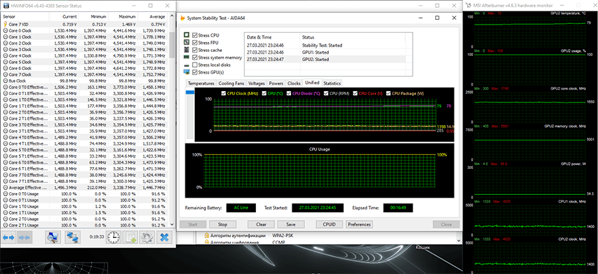Screen dimensions: 598x274
Task: Select the 'Bus Clock' sensor row
Action: click(84, 81)
